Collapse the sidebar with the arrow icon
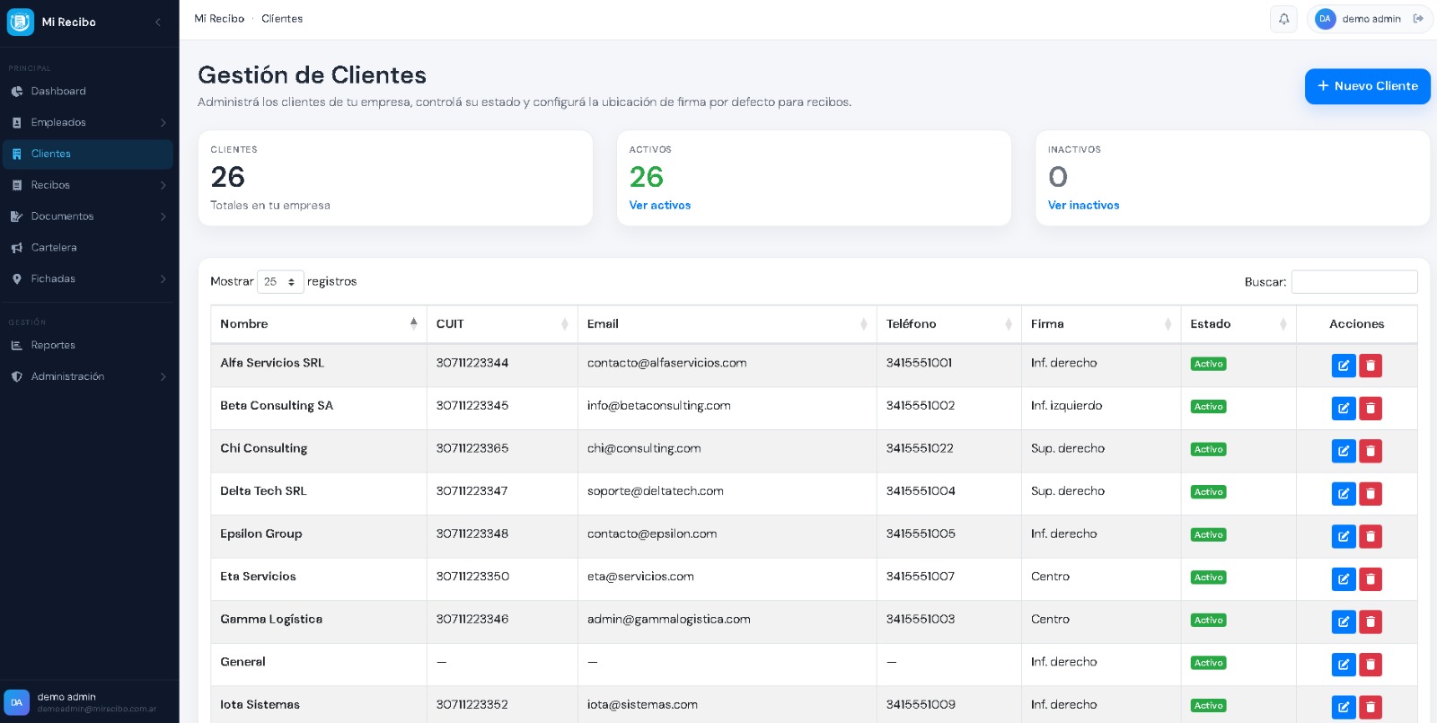 coord(158,22)
